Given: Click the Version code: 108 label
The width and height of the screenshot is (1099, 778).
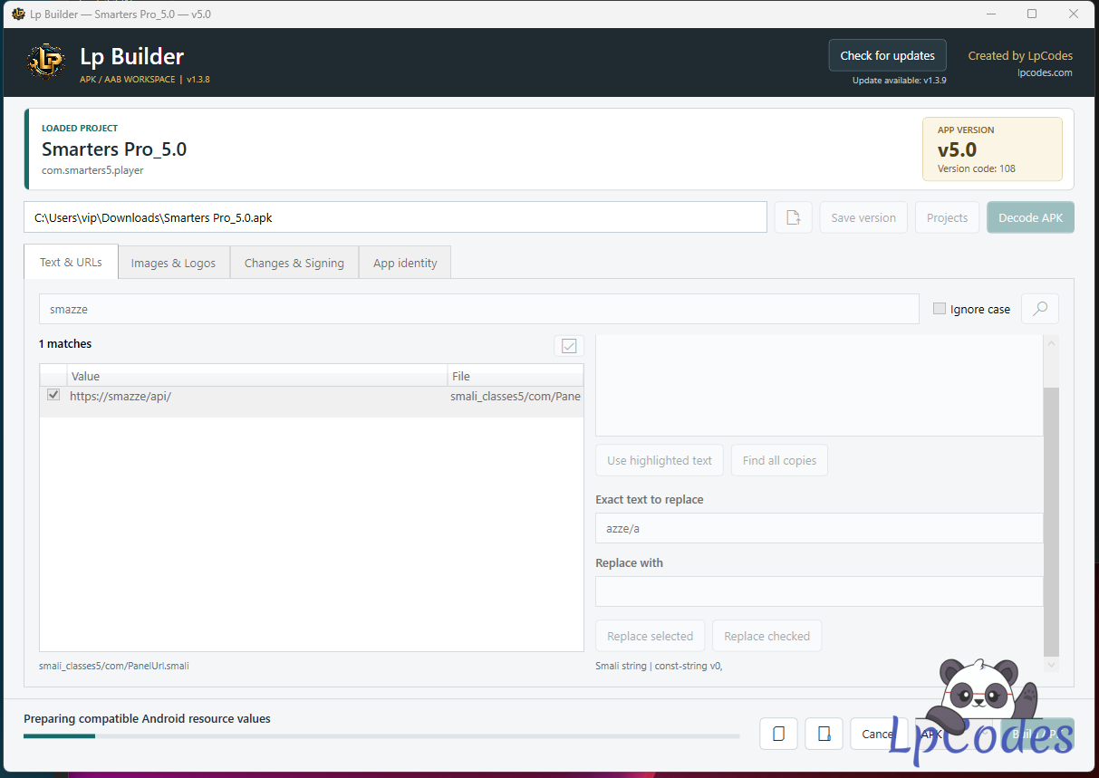Looking at the screenshot, I should tap(976, 168).
